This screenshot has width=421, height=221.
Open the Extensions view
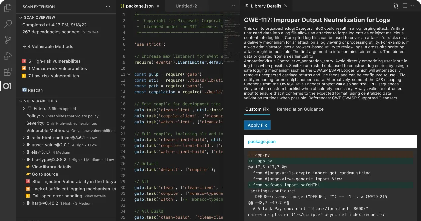tap(7, 72)
